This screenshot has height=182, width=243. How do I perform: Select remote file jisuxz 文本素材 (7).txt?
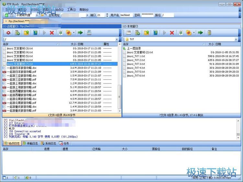60,64
